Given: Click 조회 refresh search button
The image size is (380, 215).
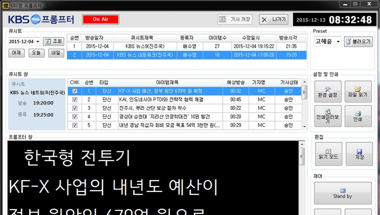Looking at the screenshot, I should (x=54, y=42).
